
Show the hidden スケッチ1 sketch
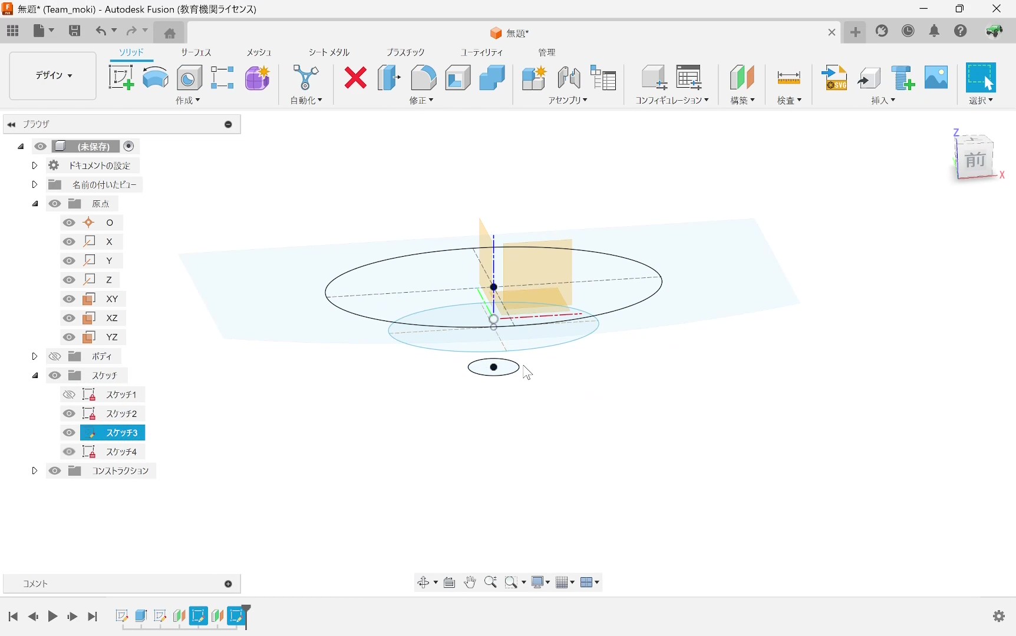(x=69, y=395)
